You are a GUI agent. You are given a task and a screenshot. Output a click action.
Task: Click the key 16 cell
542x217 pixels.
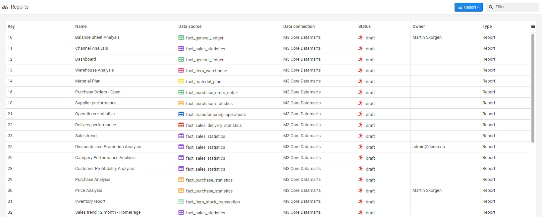[39, 92]
